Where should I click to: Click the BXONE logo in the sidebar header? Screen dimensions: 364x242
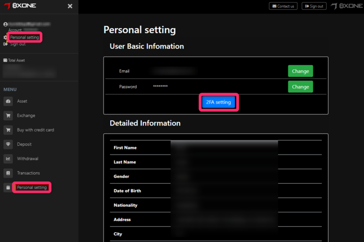point(21,6)
